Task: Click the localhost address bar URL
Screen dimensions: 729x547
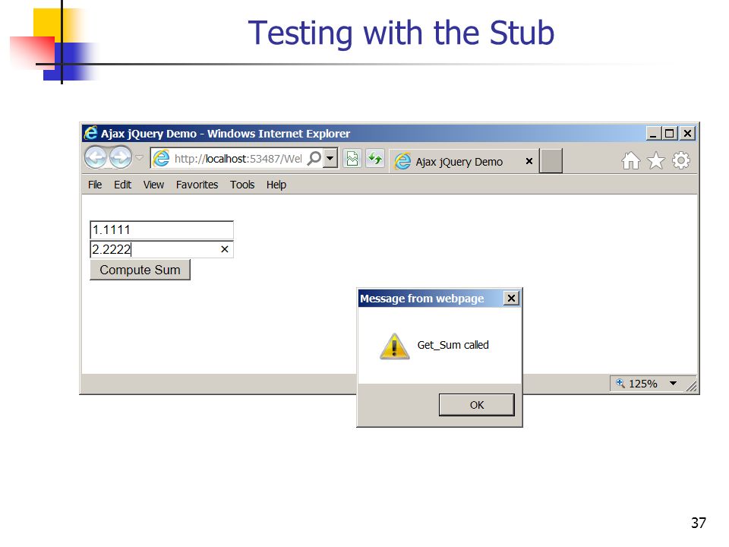Action: [238, 159]
